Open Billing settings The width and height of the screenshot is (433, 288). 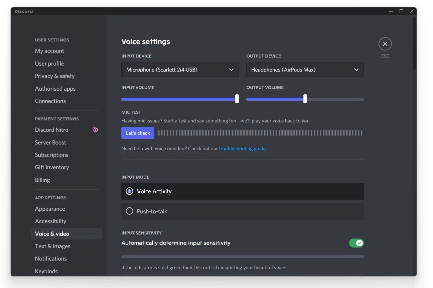(x=42, y=180)
